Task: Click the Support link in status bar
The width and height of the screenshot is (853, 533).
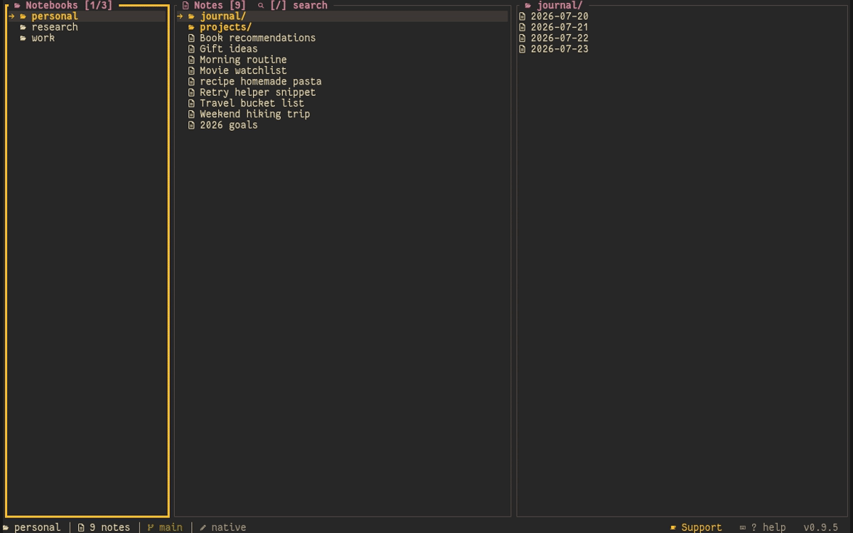Action: tap(701, 527)
